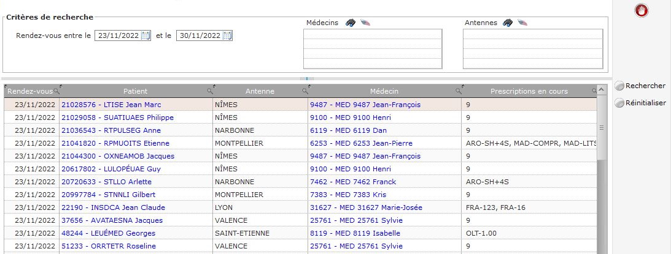Click the eraser icon next to Médecins

coord(366,23)
